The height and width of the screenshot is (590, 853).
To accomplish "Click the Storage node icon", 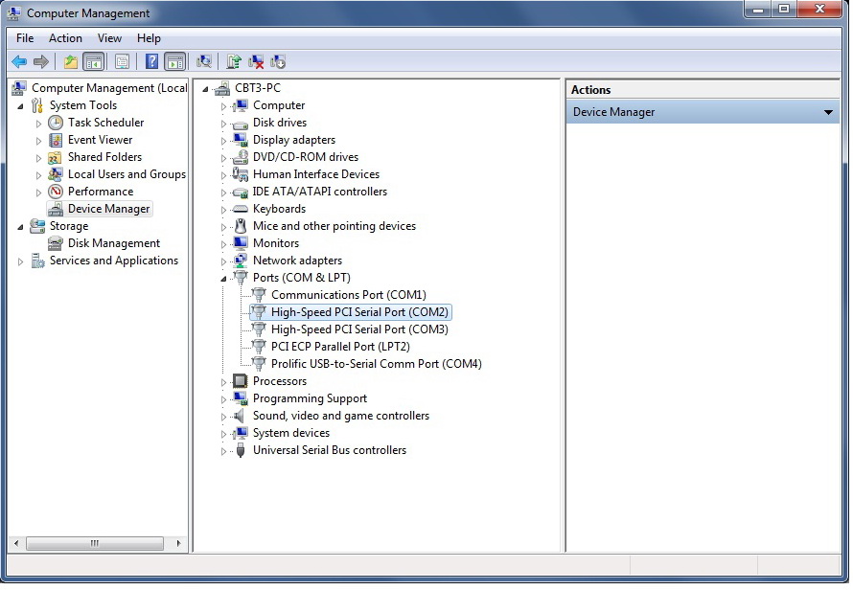I will 37,226.
